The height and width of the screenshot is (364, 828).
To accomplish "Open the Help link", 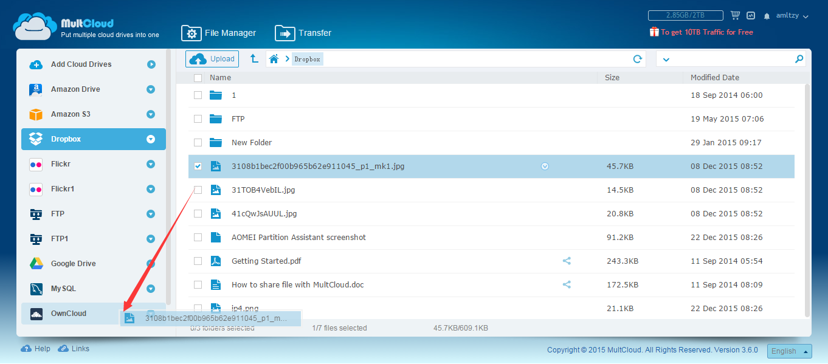I will pos(36,349).
